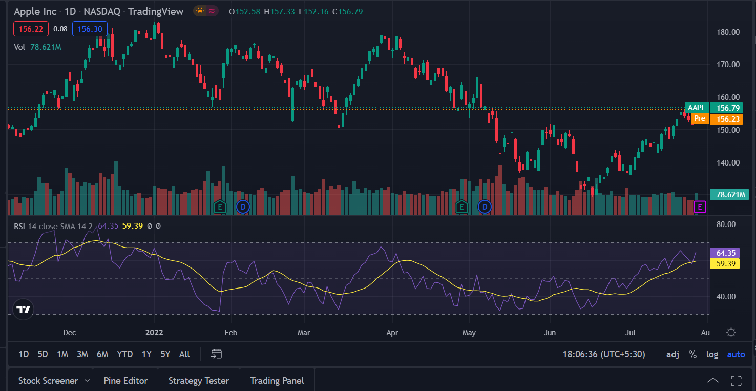Image resolution: width=756 pixels, height=391 pixels.
Task: Toggle auto scale mode
Action: (x=736, y=354)
